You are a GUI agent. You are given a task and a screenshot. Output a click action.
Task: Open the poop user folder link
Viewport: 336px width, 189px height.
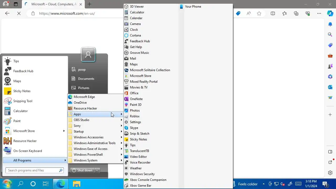click(88, 70)
